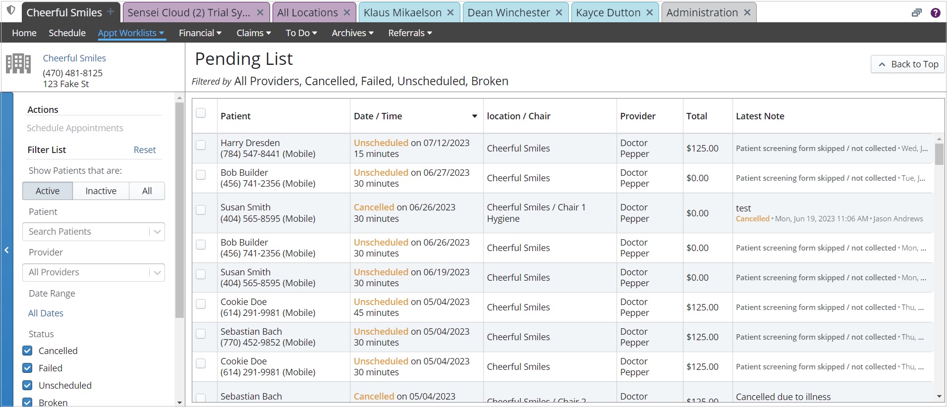Viewport: 947px width, 407px height.
Task: Check Bob Builder 06/26/2023 row checkbox
Action: [x=201, y=245]
